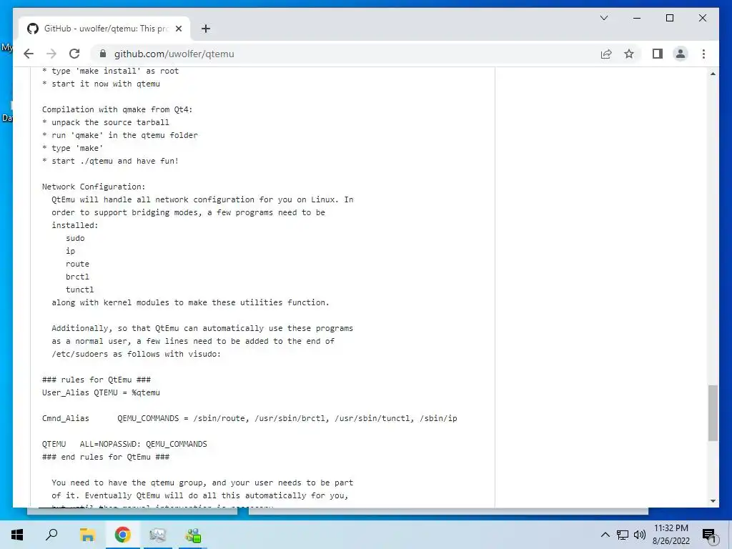
Task: Click 'QTEMU ALL=NOPASSWD: QEMU_COMMANDS' line
Action: point(124,444)
